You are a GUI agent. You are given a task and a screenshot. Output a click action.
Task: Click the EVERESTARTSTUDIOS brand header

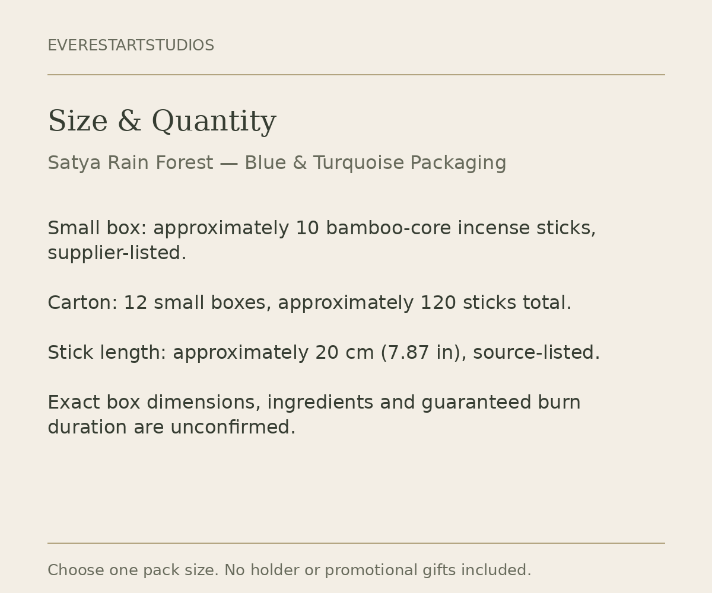[131, 46]
